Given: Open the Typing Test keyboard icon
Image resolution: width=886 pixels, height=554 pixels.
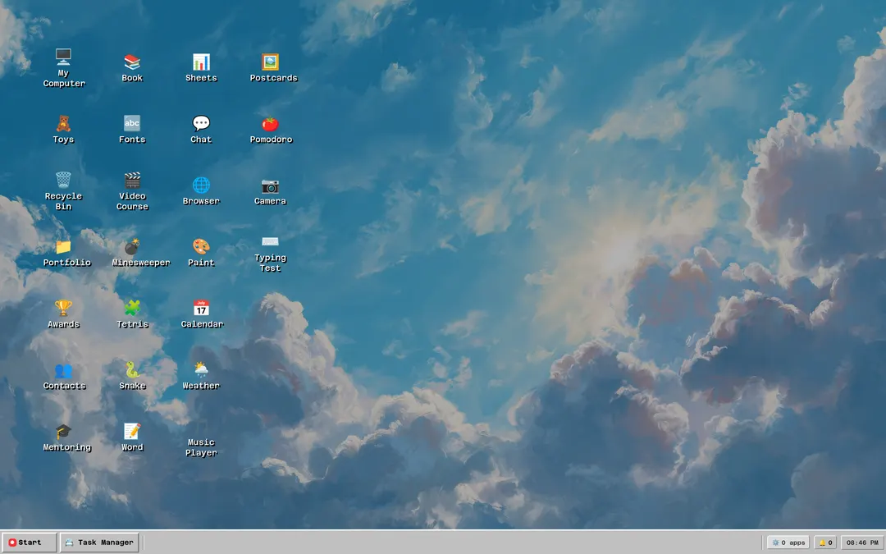Looking at the screenshot, I should [270, 241].
